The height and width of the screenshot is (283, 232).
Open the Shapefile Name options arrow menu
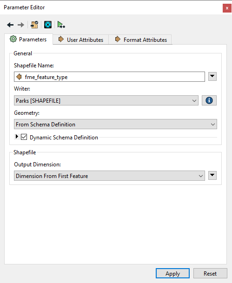(x=212, y=77)
